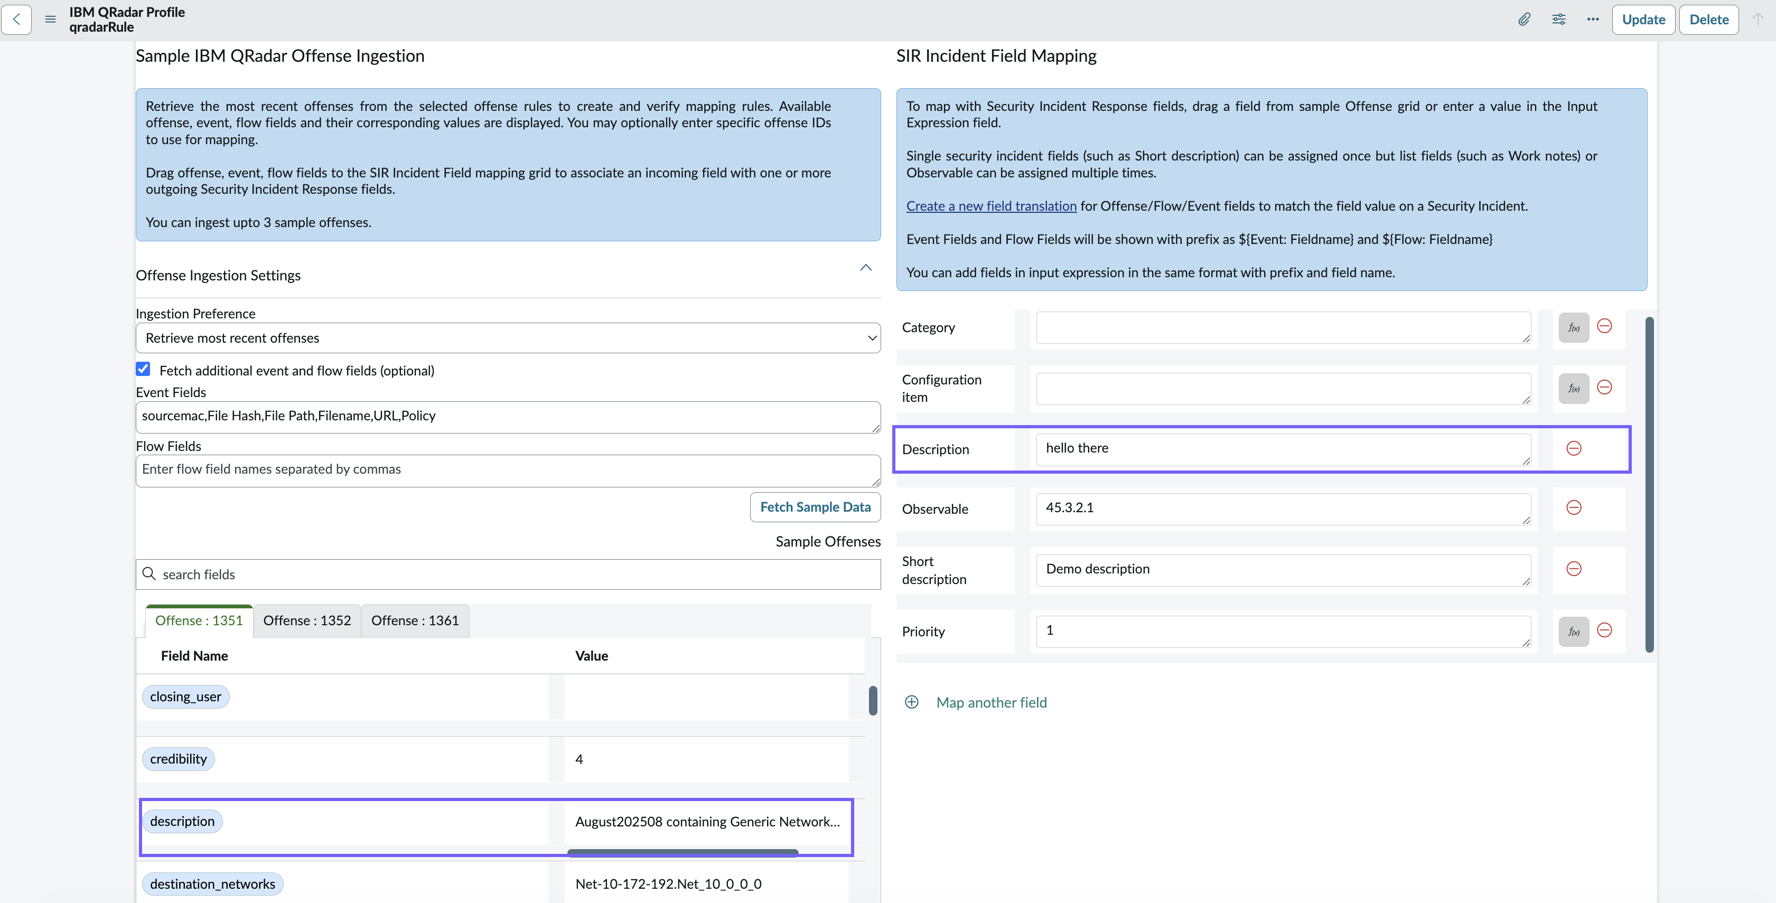Open the more options ellipsis menu

point(1593,20)
